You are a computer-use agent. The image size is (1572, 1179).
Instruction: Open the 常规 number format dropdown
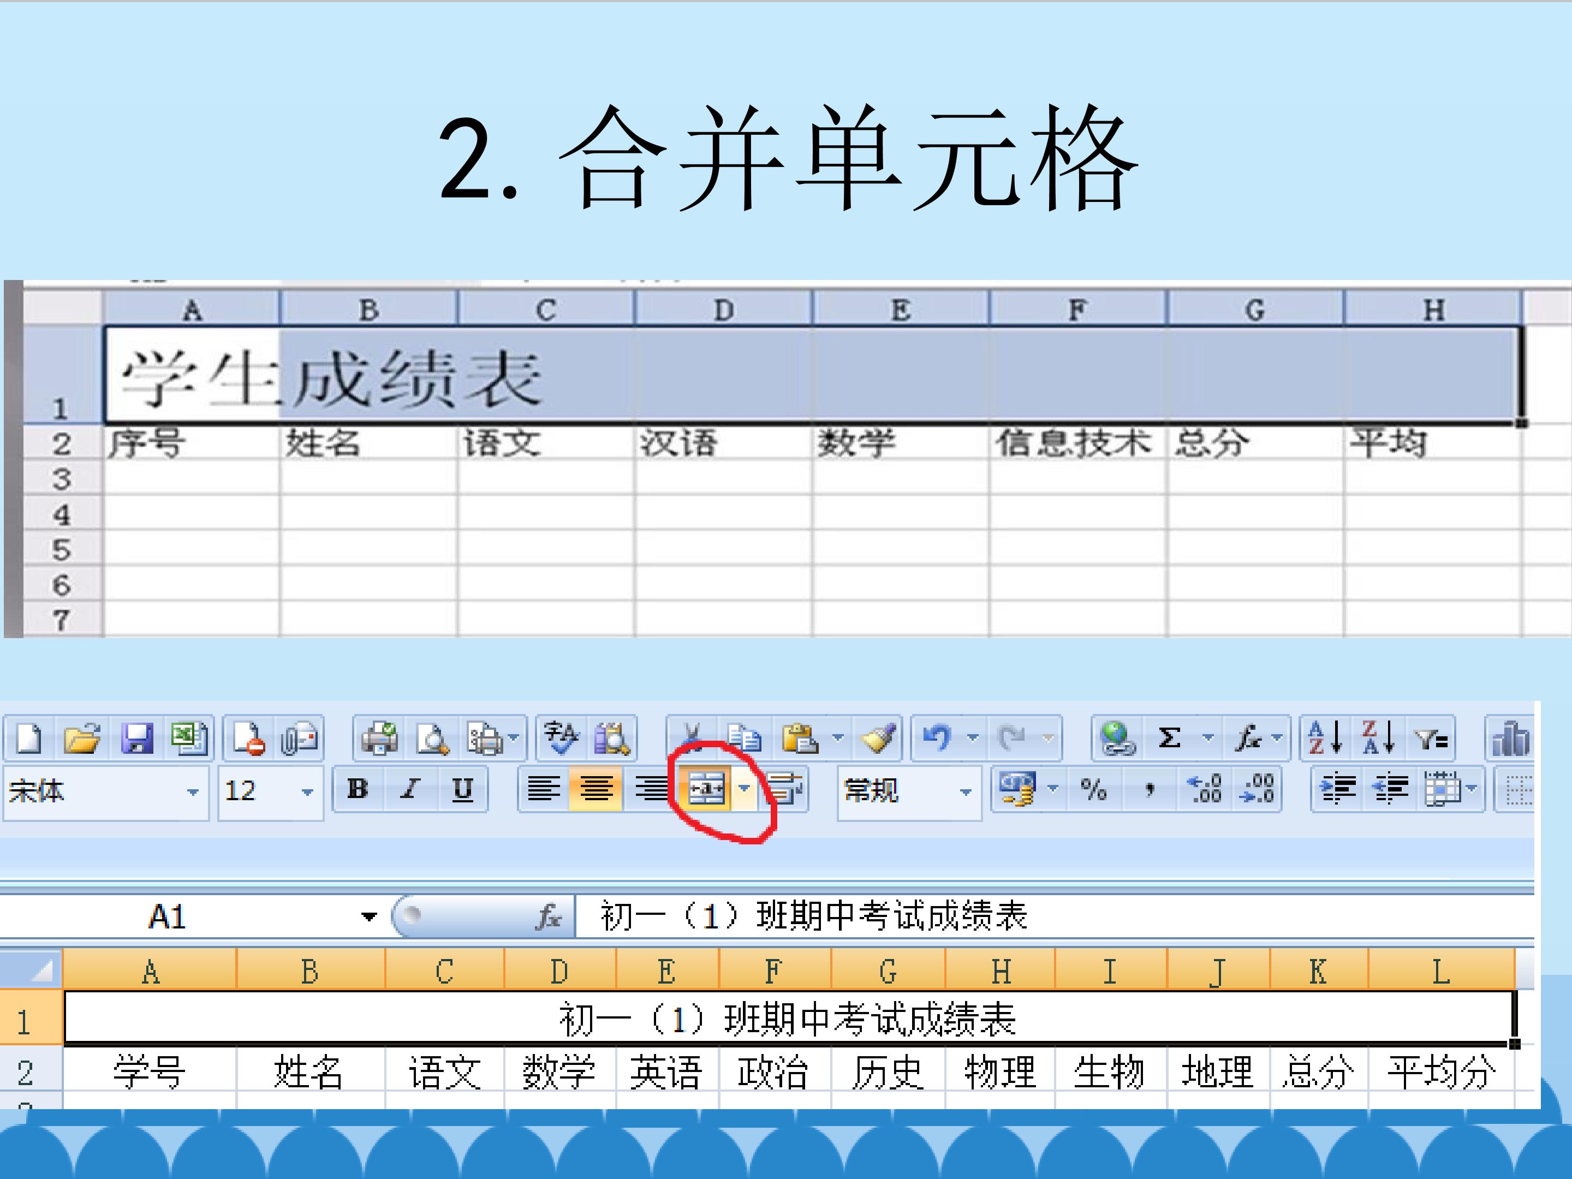[965, 791]
